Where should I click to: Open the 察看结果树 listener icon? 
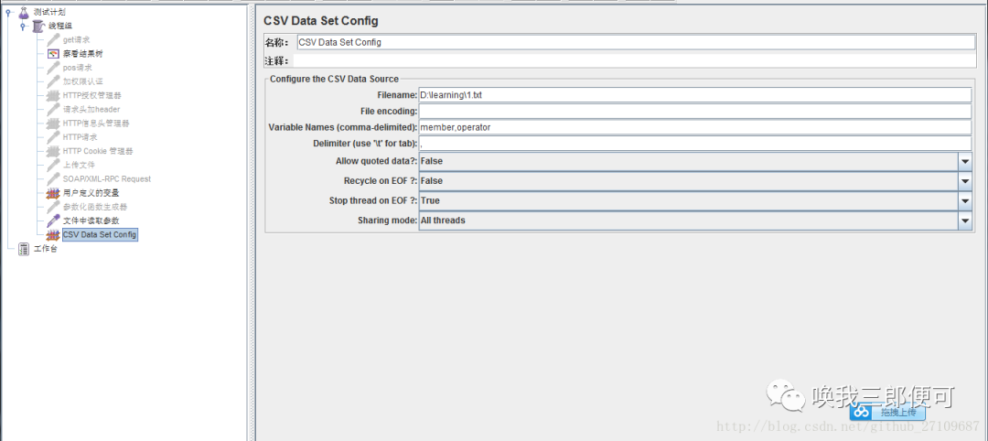click(54, 54)
